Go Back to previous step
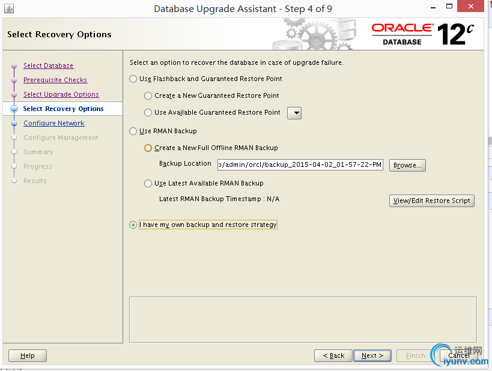 pyautogui.click(x=333, y=355)
